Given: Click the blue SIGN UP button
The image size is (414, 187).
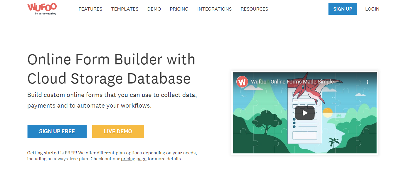Looking at the screenshot, I should coord(343,9).
